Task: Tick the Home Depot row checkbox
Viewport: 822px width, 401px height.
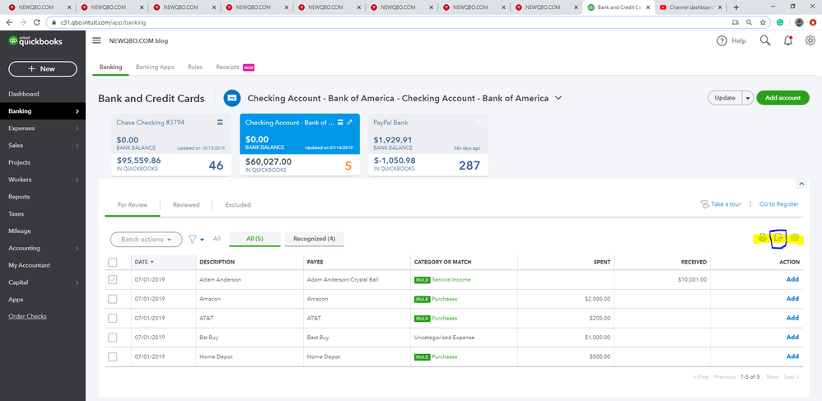Action: click(113, 357)
